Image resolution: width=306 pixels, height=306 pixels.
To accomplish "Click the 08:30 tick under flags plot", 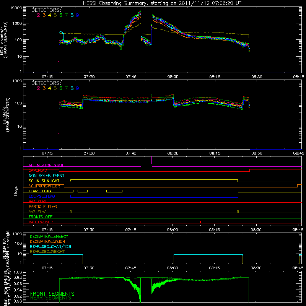I will click(x=256, y=230).
